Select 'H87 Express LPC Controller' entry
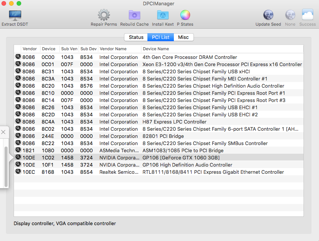 (174, 122)
